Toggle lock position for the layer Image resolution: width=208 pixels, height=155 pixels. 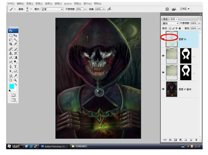[177, 28]
